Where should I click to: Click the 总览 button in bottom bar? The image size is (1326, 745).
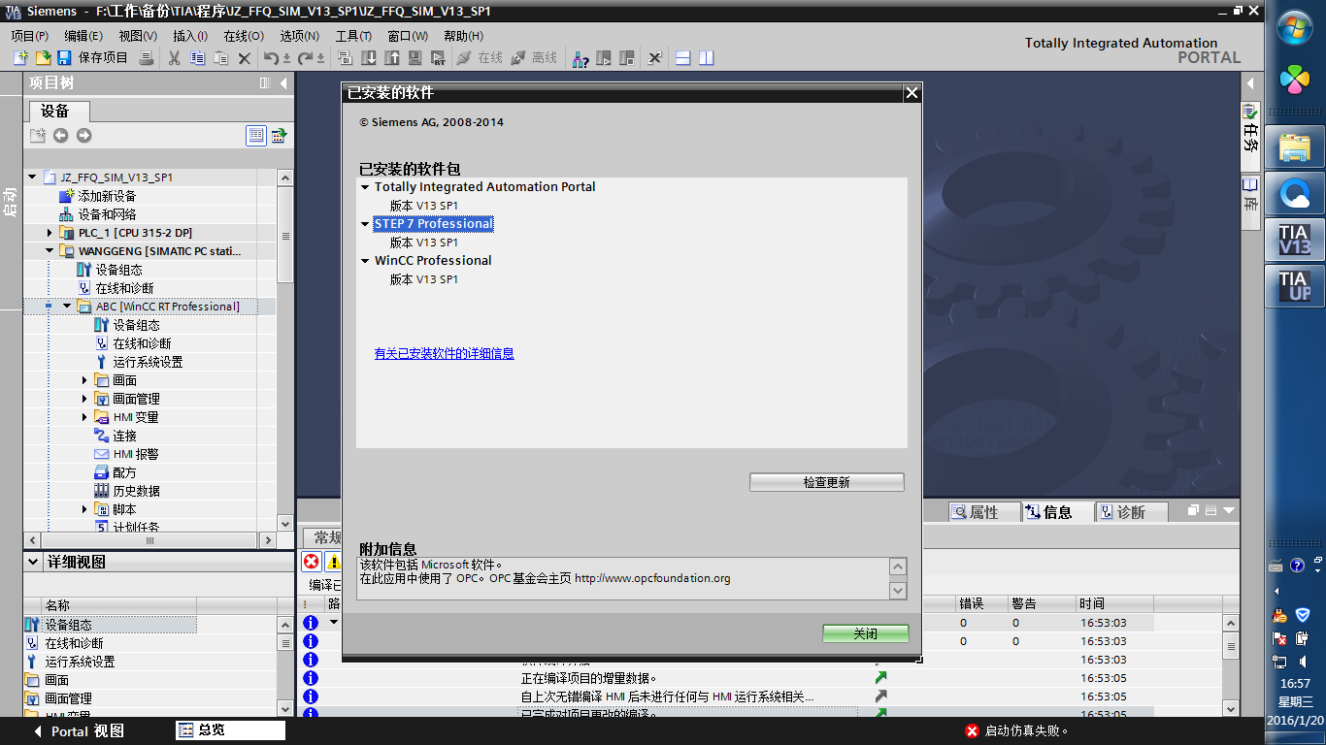click(x=230, y=730)
